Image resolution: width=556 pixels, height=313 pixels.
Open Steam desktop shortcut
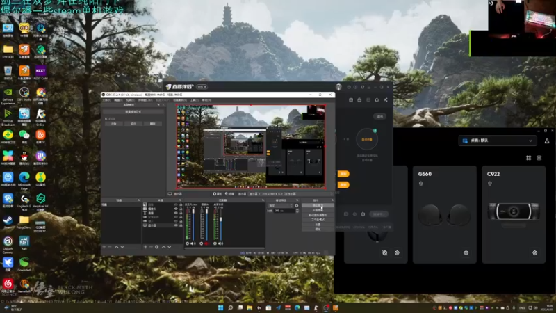[8, 222]
